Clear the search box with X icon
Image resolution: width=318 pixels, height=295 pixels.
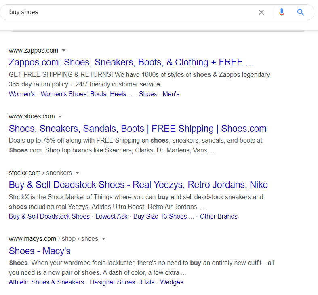click(x=261, y=12)
